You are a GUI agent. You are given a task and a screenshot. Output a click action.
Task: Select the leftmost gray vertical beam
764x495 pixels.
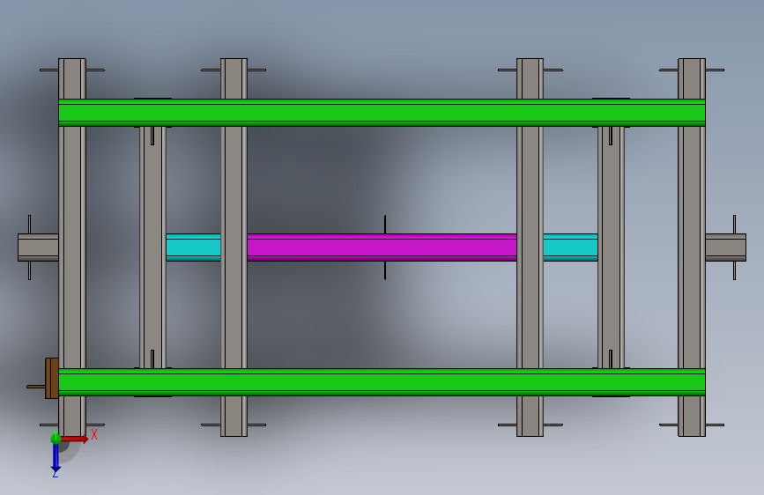point(72,247)
